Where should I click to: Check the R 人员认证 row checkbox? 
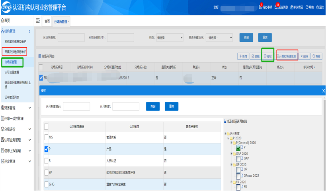click(46, 161)
